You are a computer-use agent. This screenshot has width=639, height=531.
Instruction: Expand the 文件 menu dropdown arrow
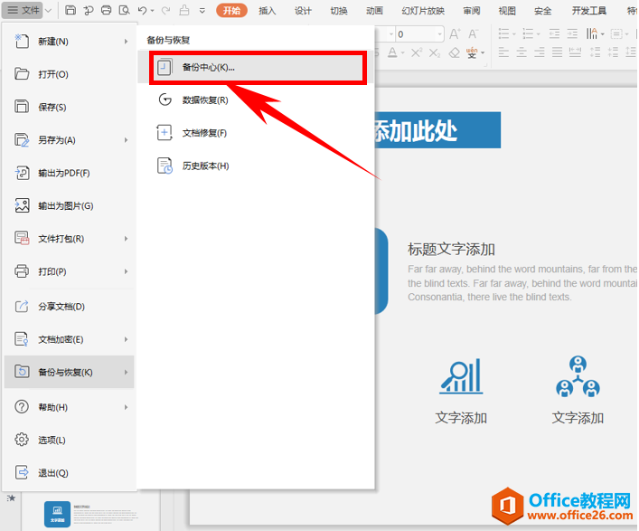(48, 11)
